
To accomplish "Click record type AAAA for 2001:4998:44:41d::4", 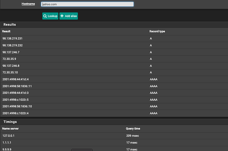I will coord(154,79).
